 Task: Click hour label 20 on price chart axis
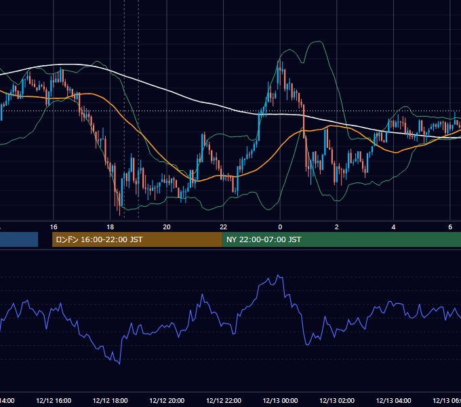coord(167,227)
